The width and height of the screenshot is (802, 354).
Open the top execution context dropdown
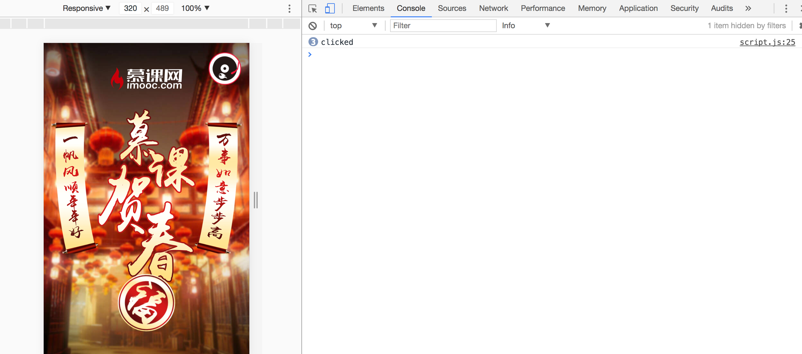[353, 26]
